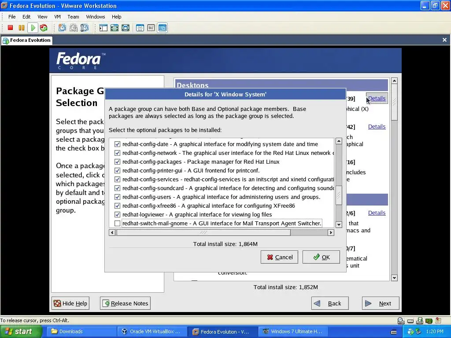Uncheck the redhat-config-xfree86 package

(x=117, y=206)
